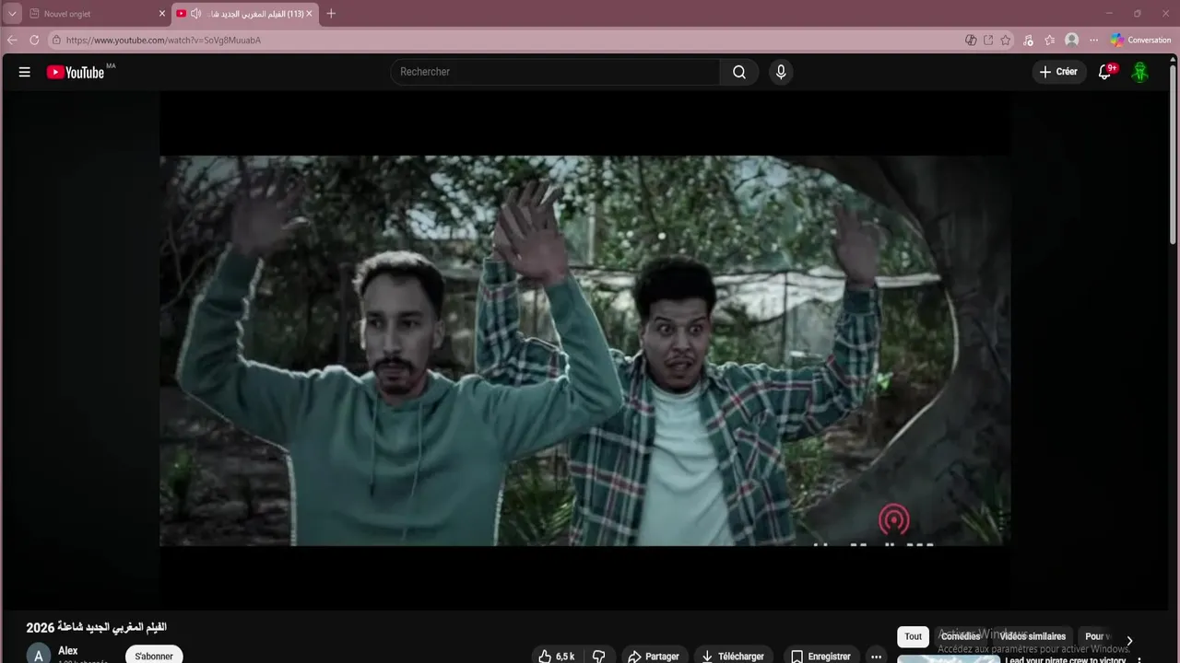Viewport: 1180px width, 663px height.
Task: Dislike the video with thumbs down
Action: click(598, 657)
